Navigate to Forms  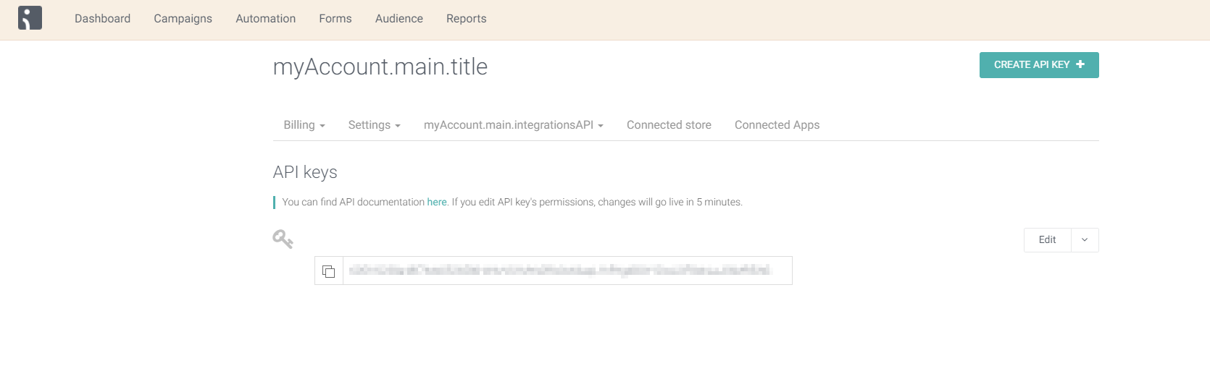(x=335, y=19)
